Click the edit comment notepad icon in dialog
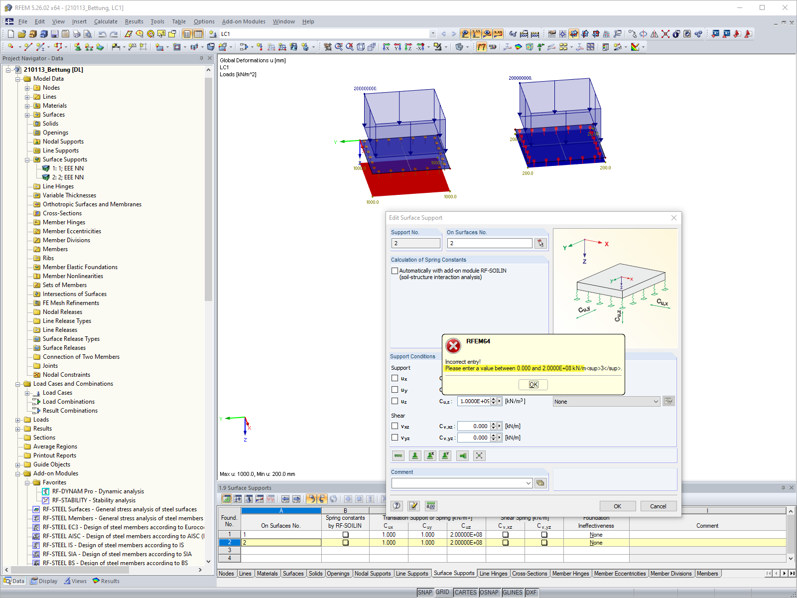The width and height of the screenshot is (797, 598). (x=413, y=506)
